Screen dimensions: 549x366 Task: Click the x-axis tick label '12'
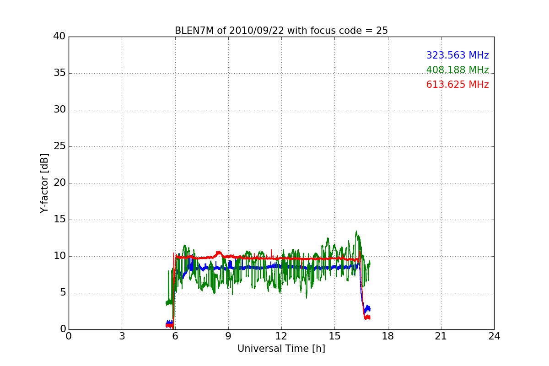point(281,336)
